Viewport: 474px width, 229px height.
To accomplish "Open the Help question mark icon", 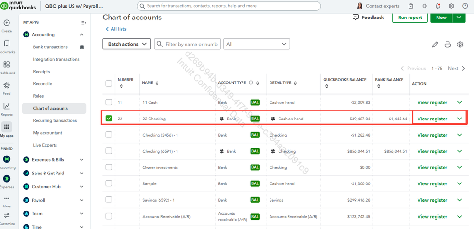I will click(x=465, y=6).
